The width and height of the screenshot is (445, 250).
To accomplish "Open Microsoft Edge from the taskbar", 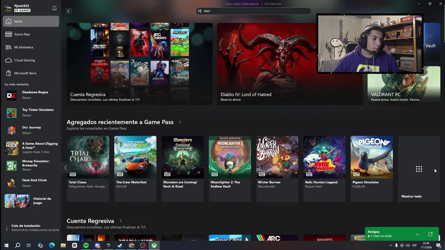I will (x=52, y=245).
